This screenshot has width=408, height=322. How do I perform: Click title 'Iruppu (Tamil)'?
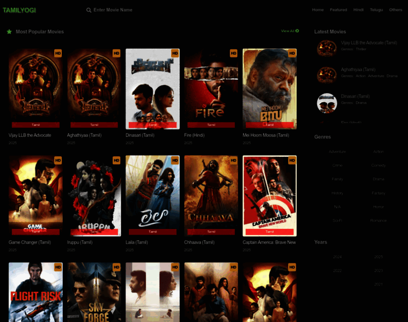79,243
